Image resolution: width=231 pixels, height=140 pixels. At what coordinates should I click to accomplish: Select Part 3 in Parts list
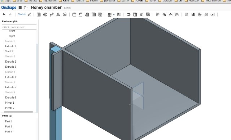click(9, 132)
